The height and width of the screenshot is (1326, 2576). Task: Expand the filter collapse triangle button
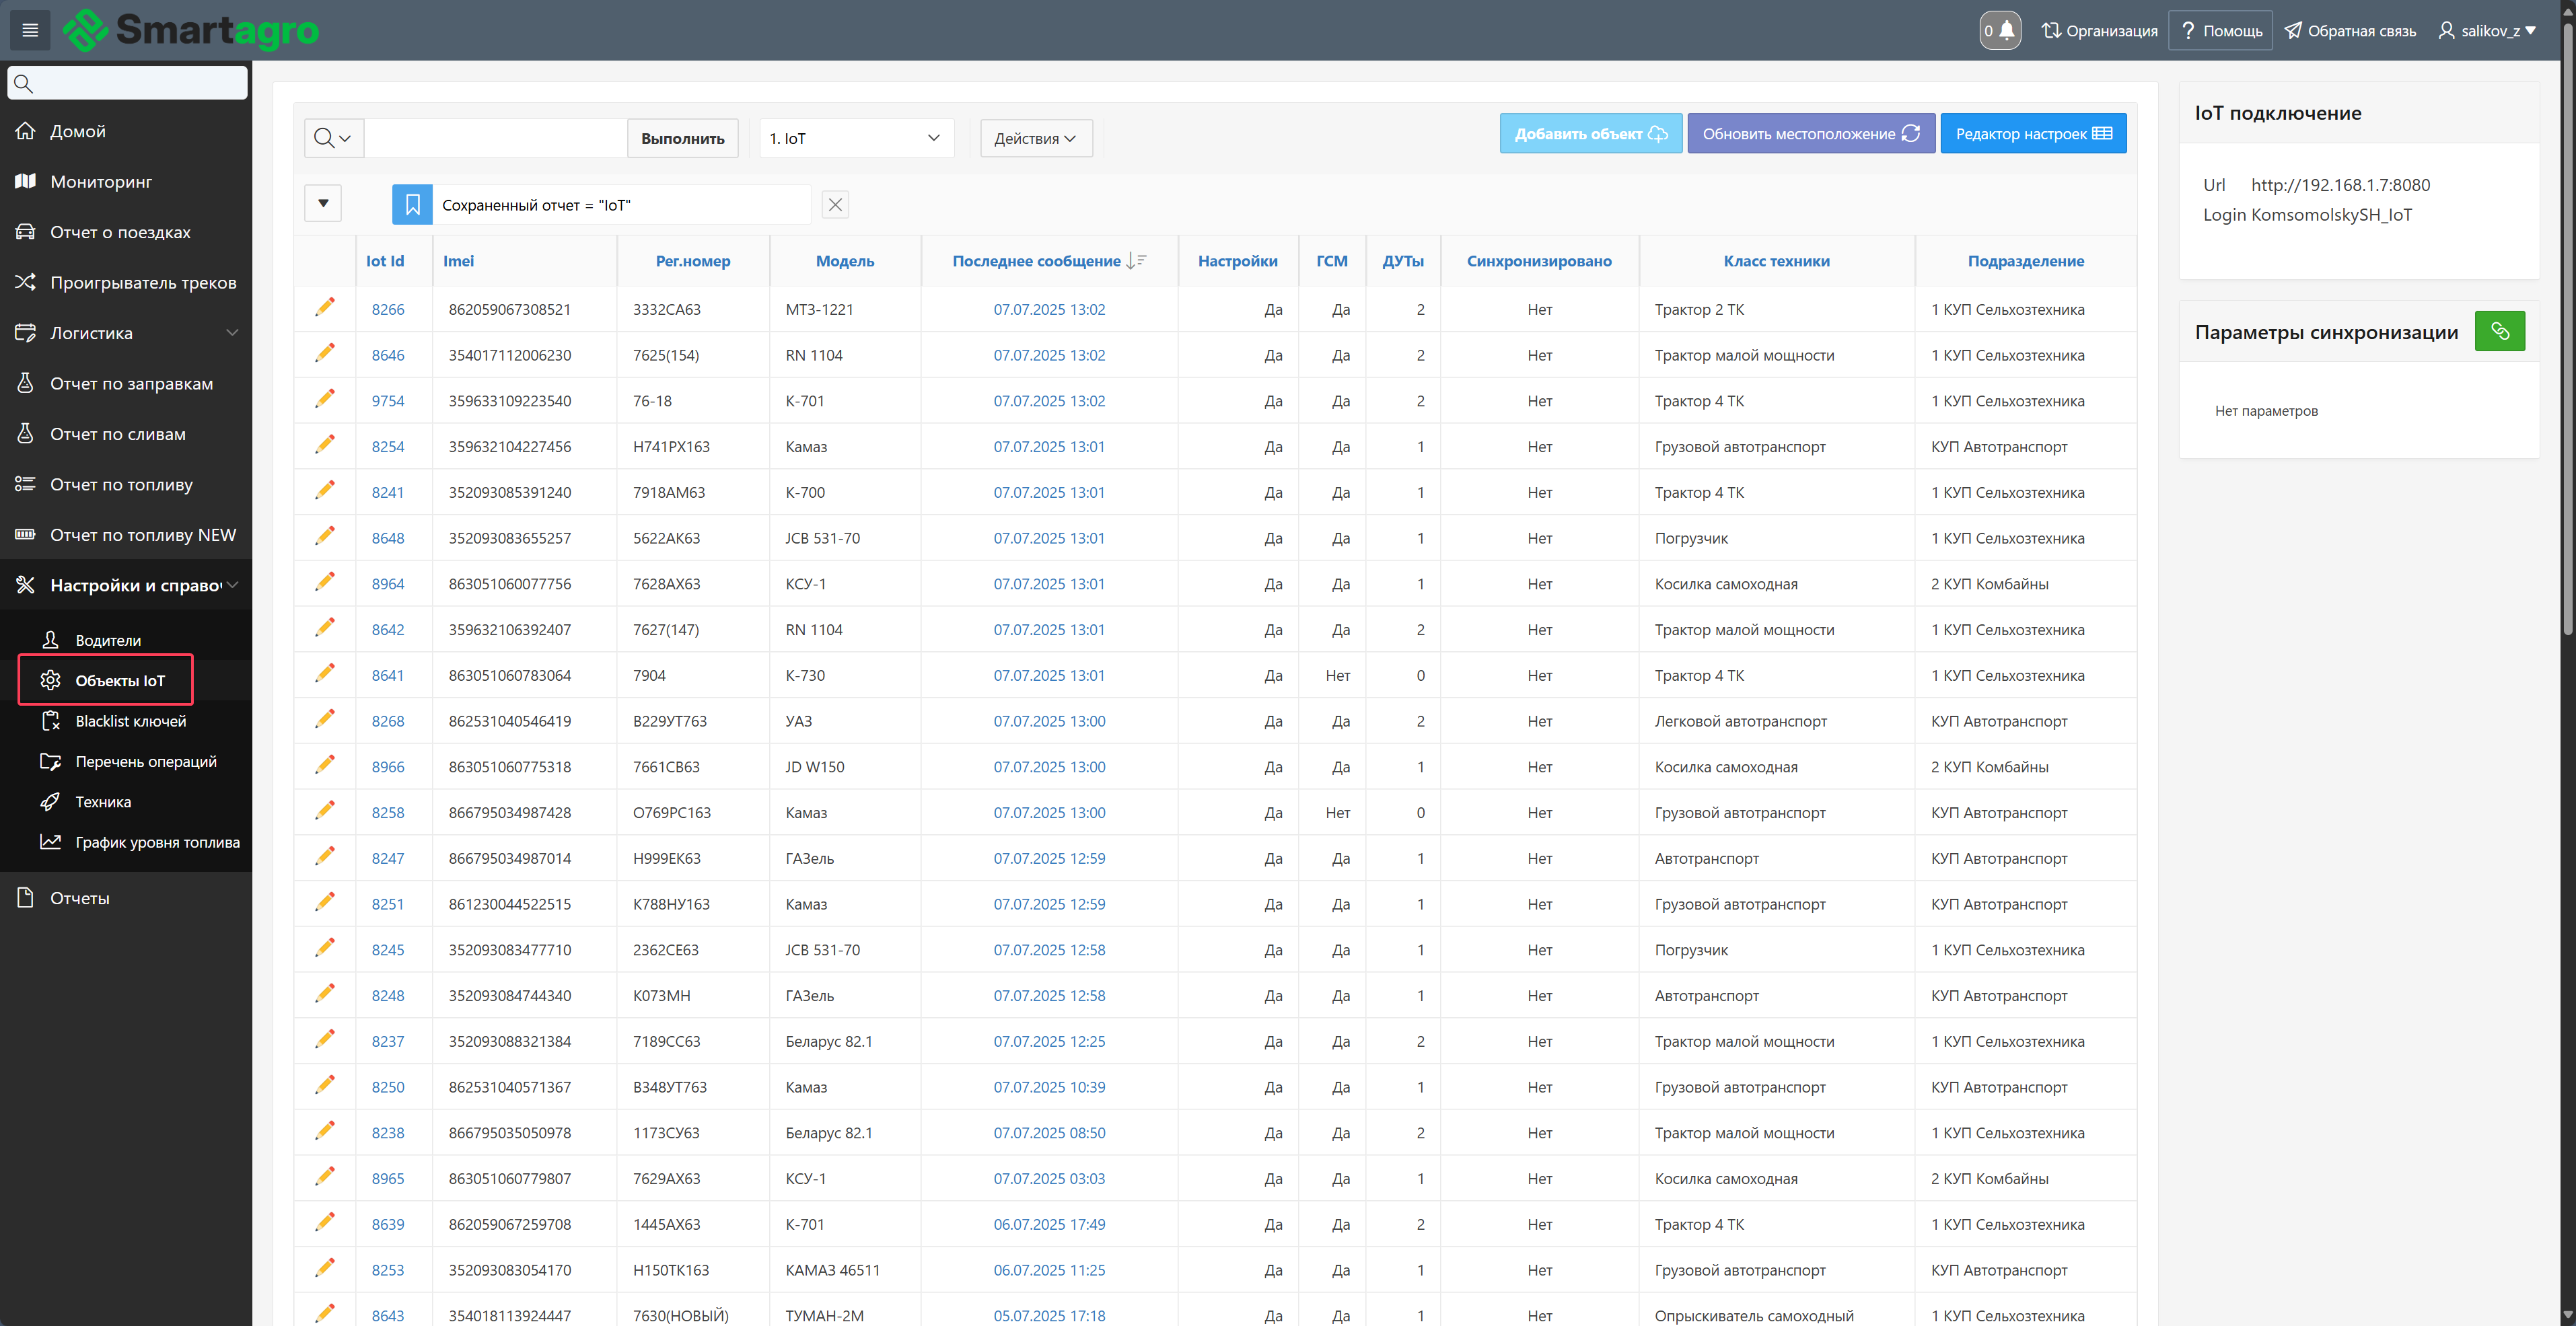(x=323, y=204)
